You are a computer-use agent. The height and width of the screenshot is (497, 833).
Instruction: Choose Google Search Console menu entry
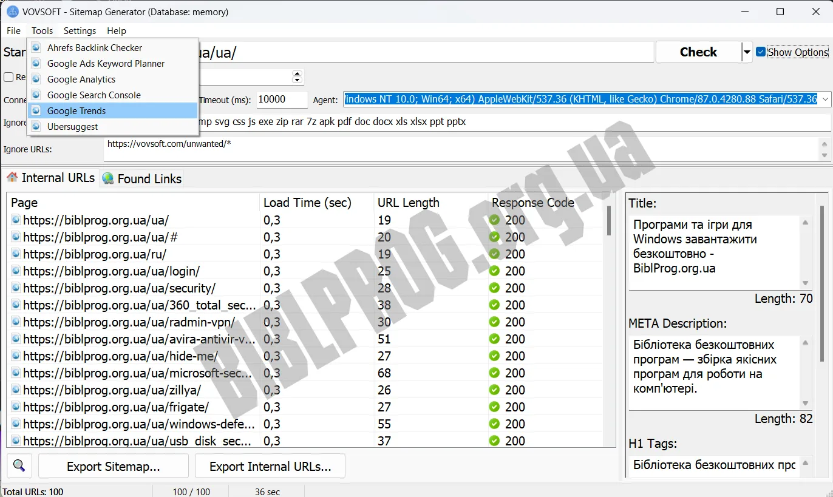(113, 95)
